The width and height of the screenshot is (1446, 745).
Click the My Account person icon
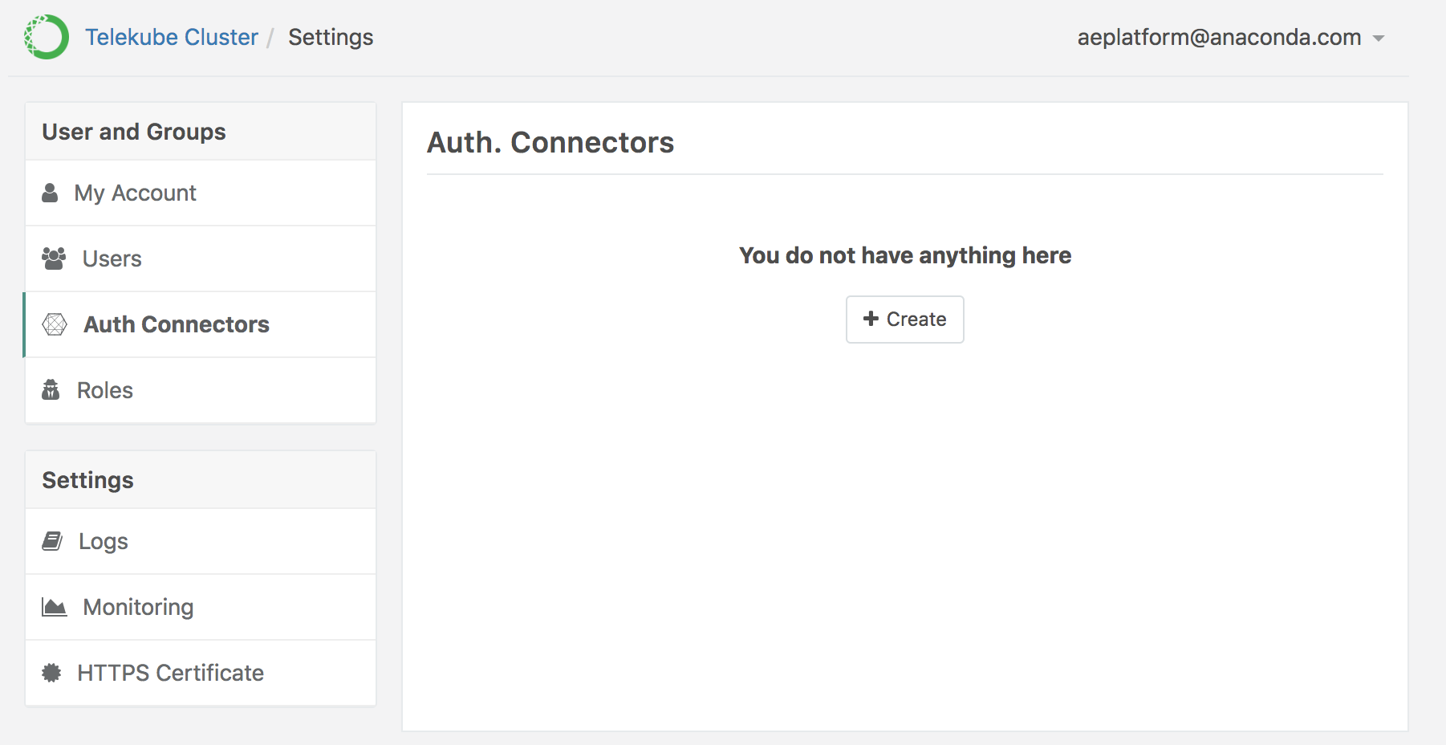click(x=50, y=193)
